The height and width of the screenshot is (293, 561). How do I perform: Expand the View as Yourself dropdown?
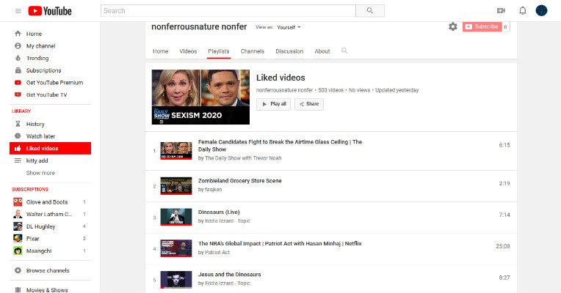click(289, 27)
